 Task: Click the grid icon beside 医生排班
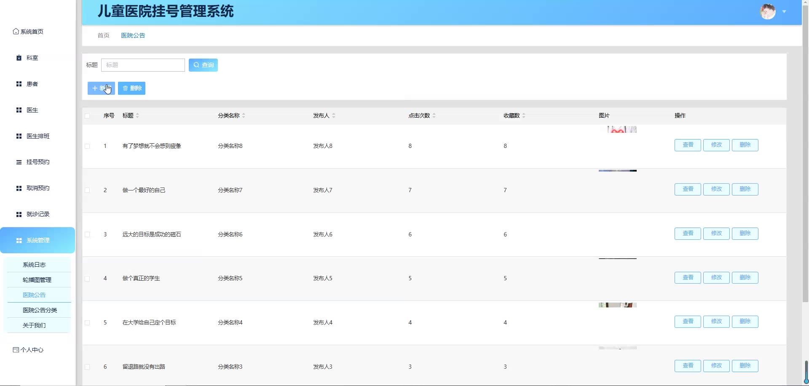tap(19, 136)
